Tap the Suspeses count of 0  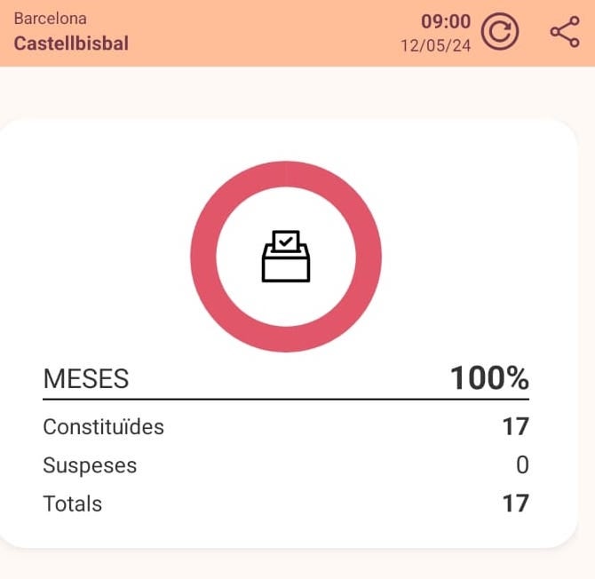[522, 465]
